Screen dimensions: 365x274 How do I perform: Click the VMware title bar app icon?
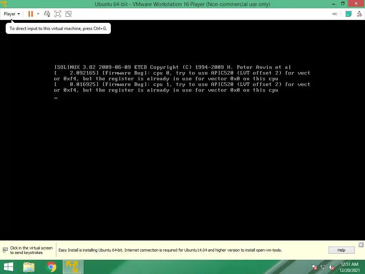pos(4,4)
